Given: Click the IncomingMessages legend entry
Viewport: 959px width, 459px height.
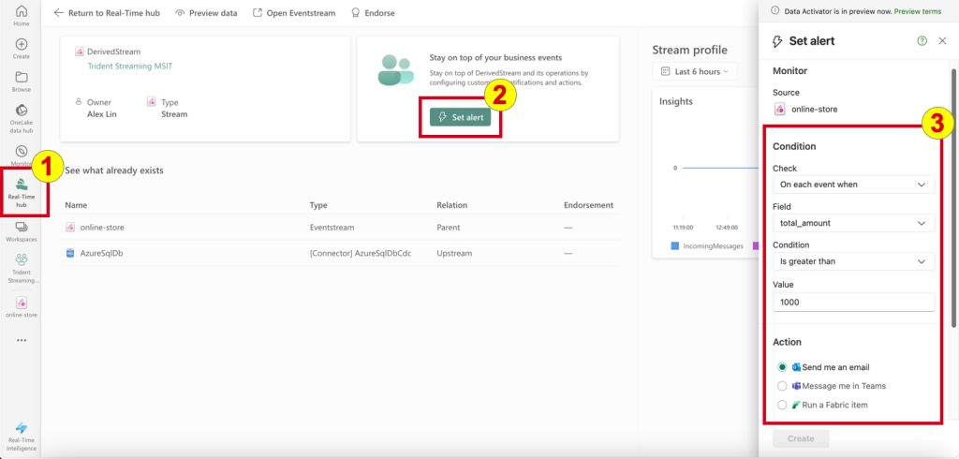Looking at the screenshot, I should coord(706,245).
